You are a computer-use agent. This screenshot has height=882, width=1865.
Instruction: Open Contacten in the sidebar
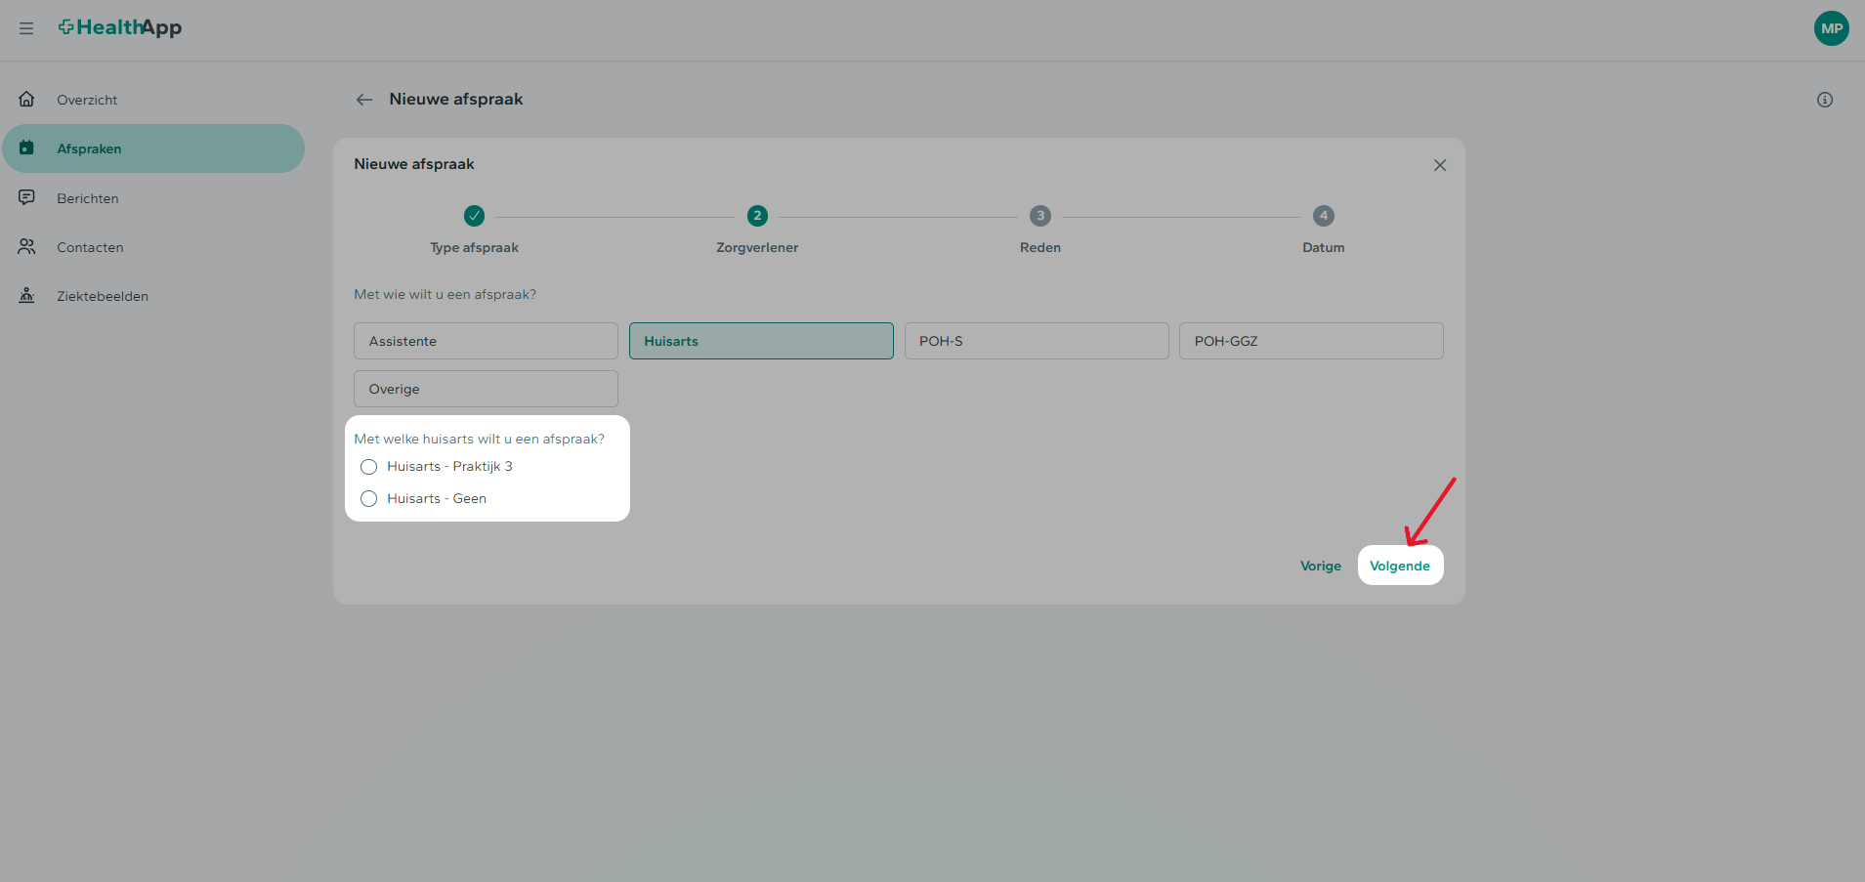coord(153,247)
